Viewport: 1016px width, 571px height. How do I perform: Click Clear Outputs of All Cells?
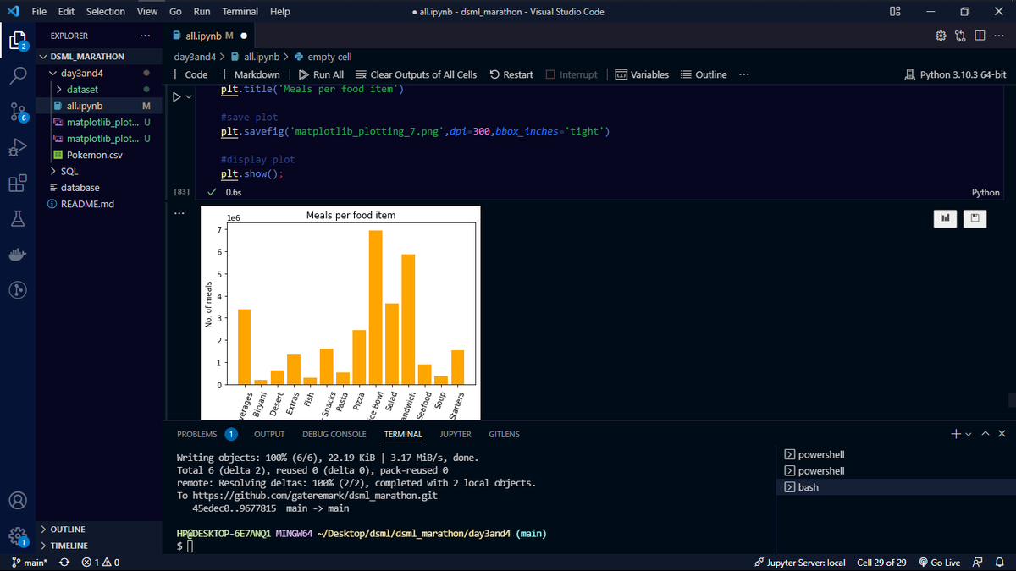416,74
